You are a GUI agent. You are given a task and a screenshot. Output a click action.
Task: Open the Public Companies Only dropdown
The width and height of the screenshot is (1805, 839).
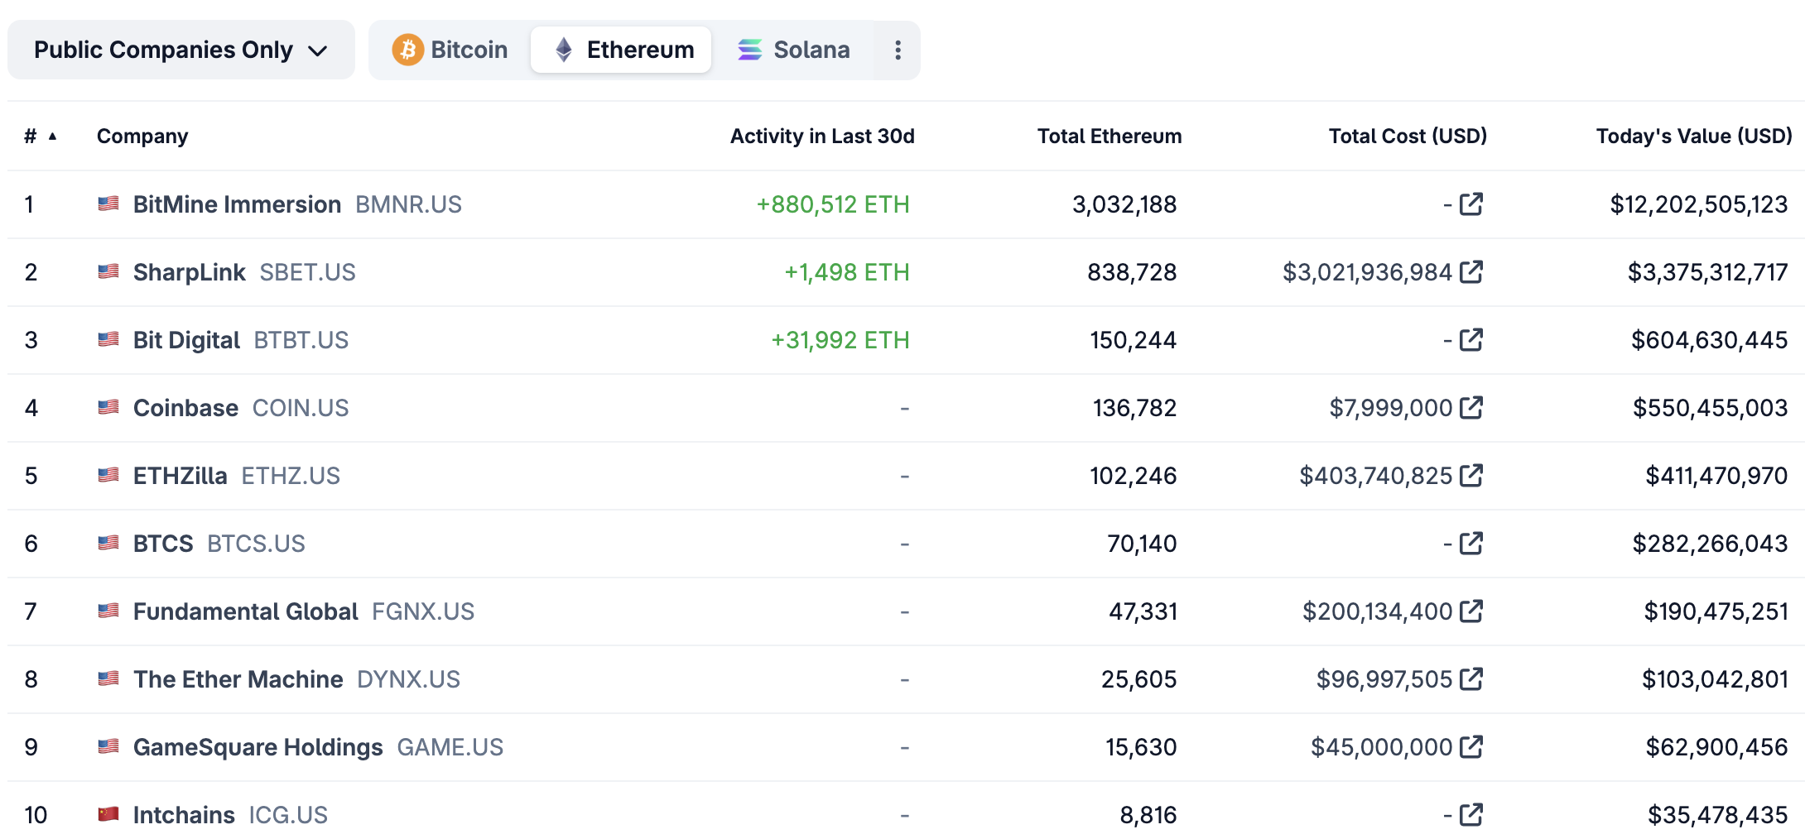[x=180, y=50]
